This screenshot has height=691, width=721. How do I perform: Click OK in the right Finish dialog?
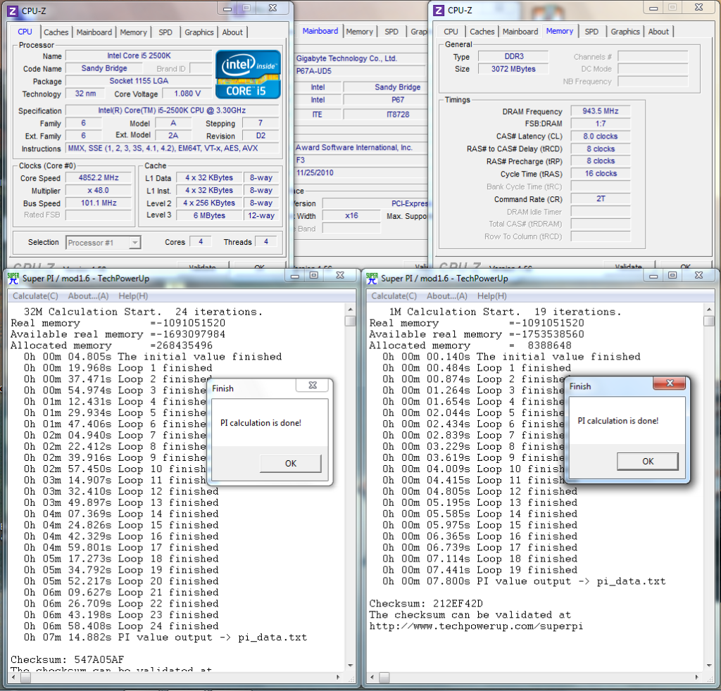[x=648, y=462]
